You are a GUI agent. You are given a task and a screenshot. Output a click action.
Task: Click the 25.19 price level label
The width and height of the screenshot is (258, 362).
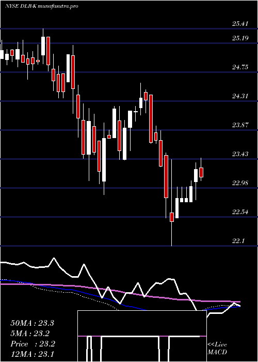[240, 38]
